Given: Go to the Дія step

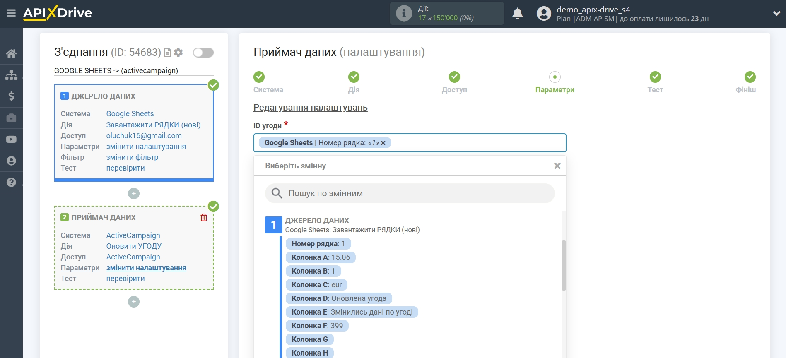Looking at the screenshot, I should (354, 82).
